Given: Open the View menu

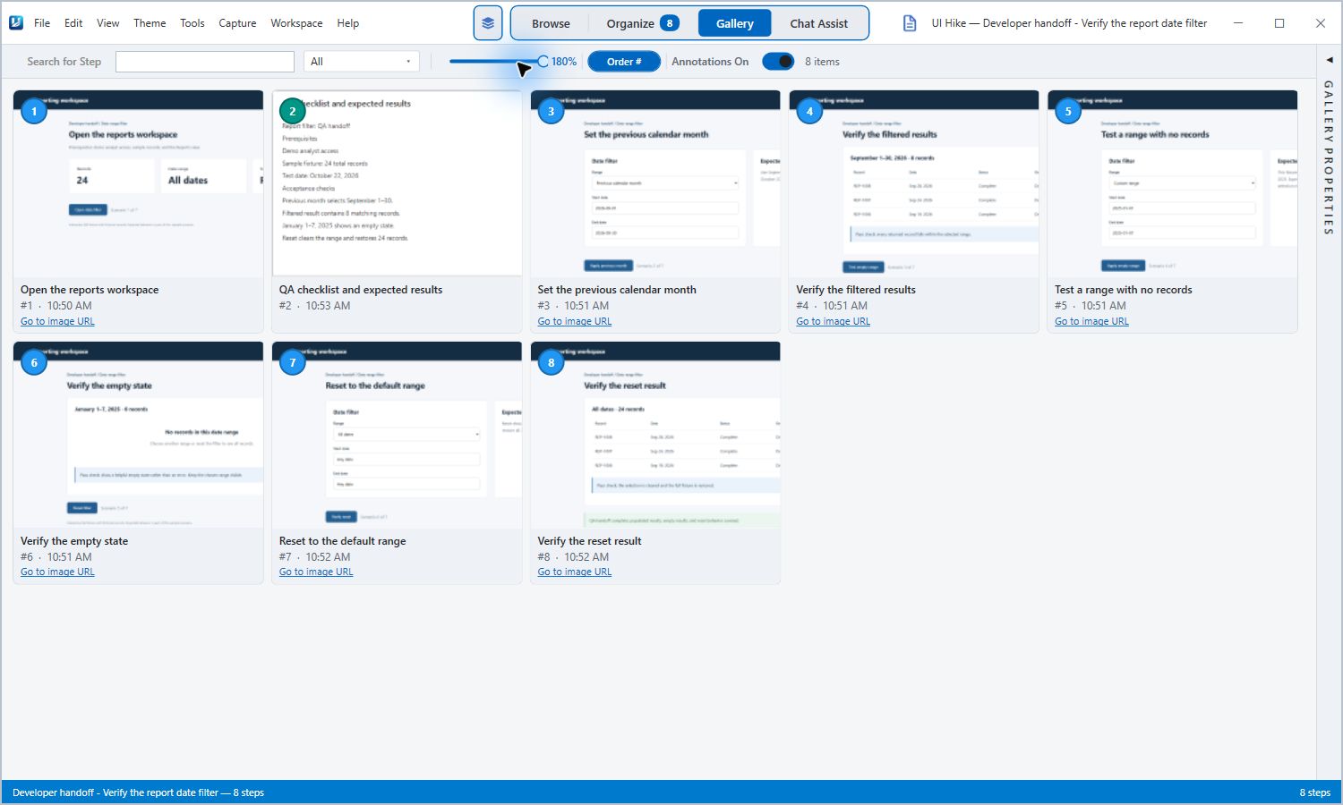Looking at the screenshot, I should tap(108, 23).
